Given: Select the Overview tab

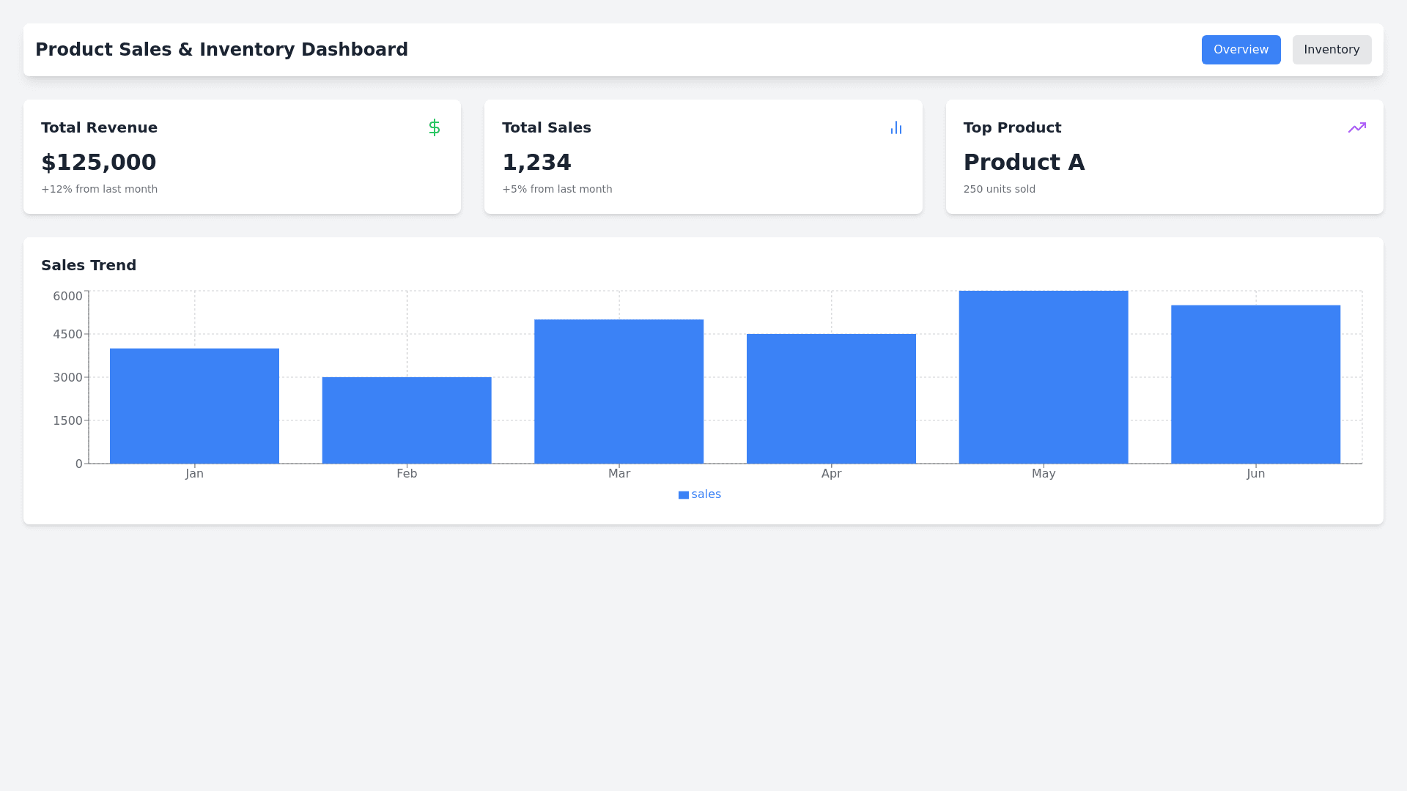Looking at the screenshot, I should tap(1241, 50).
